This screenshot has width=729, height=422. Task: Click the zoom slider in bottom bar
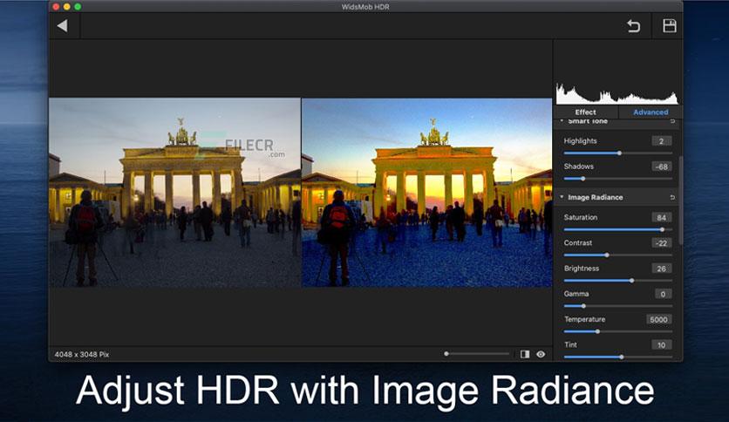(478, 354)
